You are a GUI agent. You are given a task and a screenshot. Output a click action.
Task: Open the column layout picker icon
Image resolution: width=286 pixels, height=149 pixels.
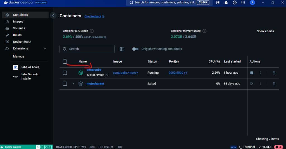[x=122, y=49]
